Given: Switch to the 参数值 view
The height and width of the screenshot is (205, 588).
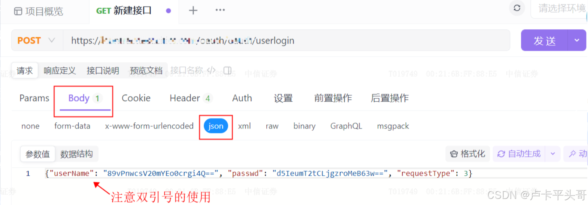Looking at the screenshot, I should tap(38, 154).
